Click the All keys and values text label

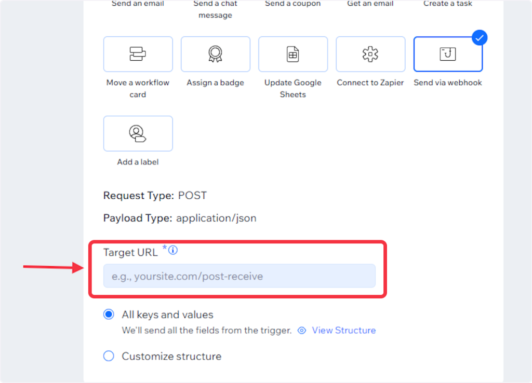click(x=167, y=315)
